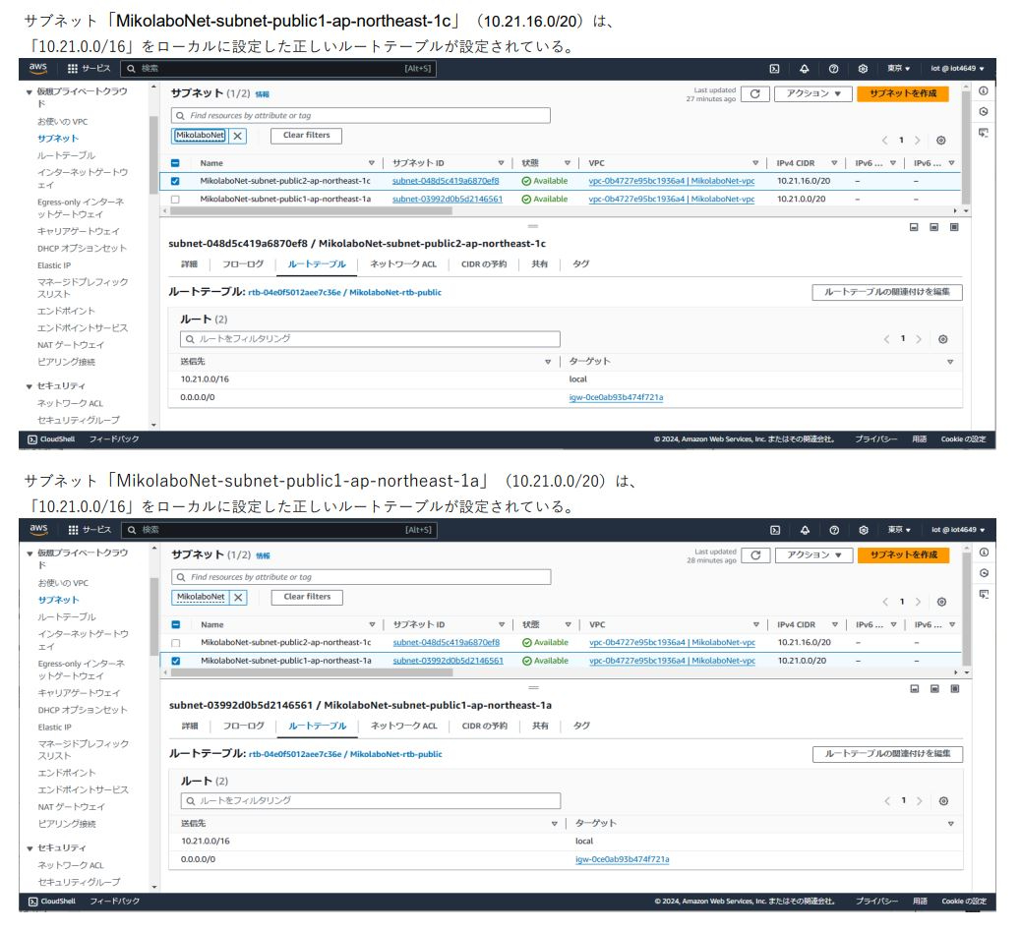Set half-height split panel view in lower console
Screen dimensions: 1021x932
click(934, 688)
